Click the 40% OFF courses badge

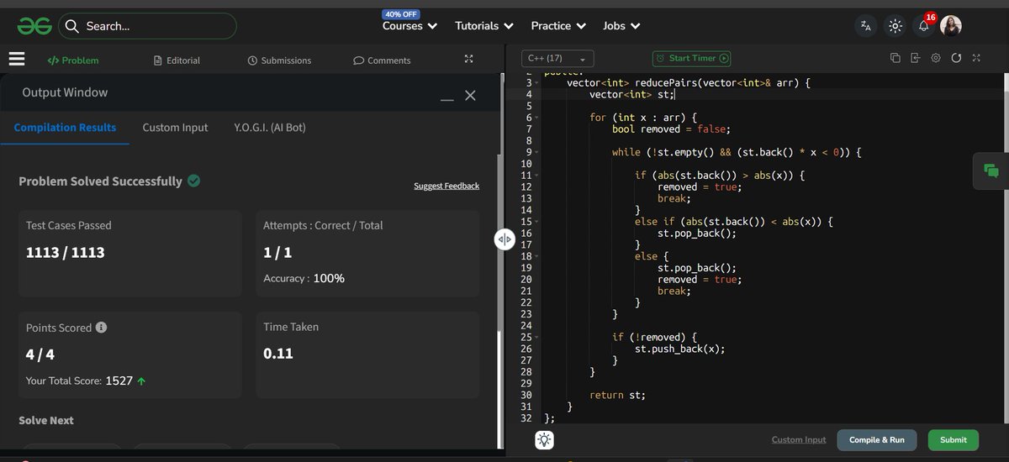tap(401, 14)
